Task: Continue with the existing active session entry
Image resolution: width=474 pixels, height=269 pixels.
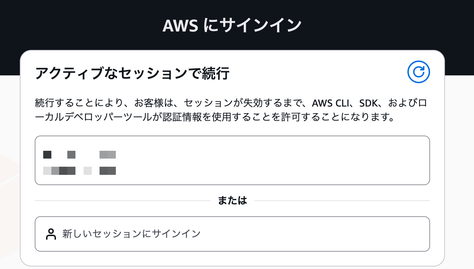Action: [x=232, y=160]
